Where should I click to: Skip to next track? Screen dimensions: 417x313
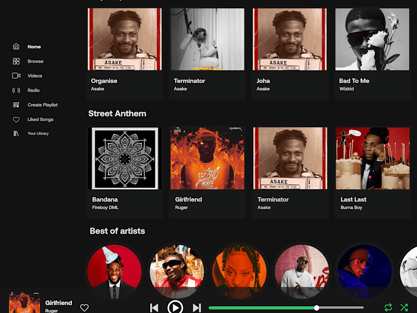tap(197, 308)
